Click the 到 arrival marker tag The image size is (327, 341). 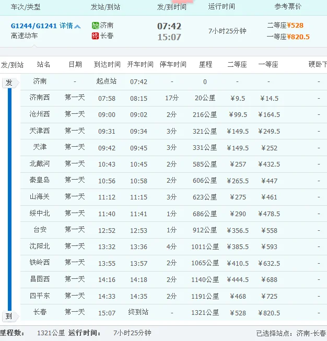coord(10,316)
